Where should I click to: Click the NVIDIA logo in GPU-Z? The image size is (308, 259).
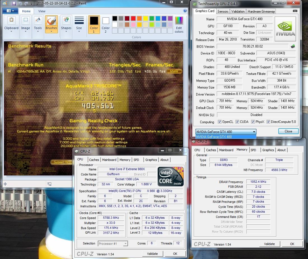pos(285,29)
